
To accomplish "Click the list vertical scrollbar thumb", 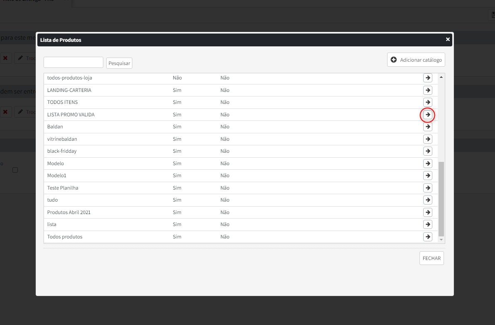I will pyautogui.click(x=441, y=199).
